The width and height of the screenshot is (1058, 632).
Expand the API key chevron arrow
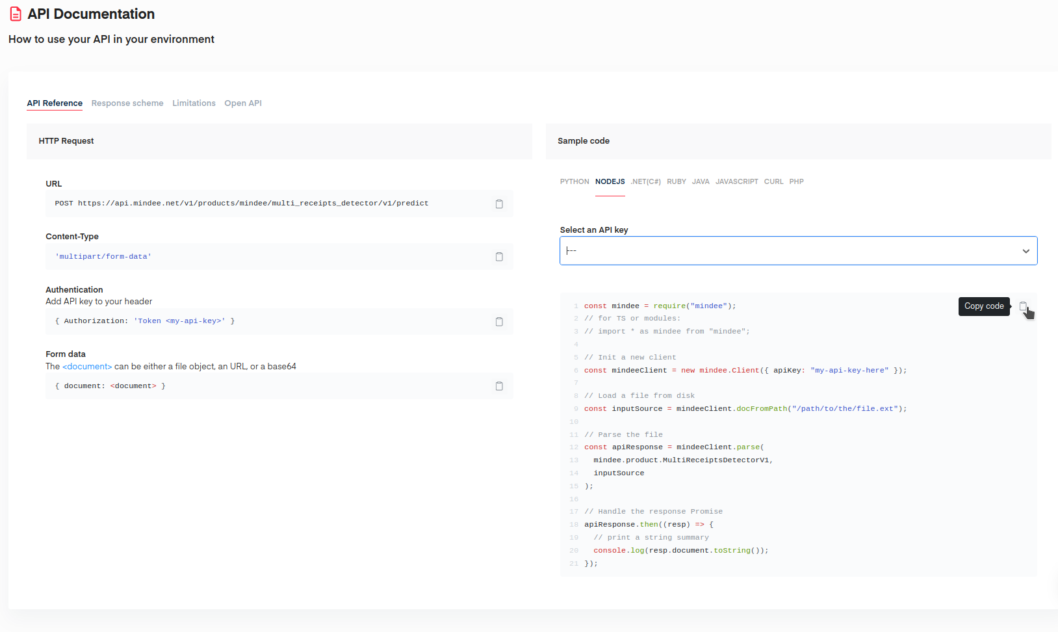tap(1026, 252)
